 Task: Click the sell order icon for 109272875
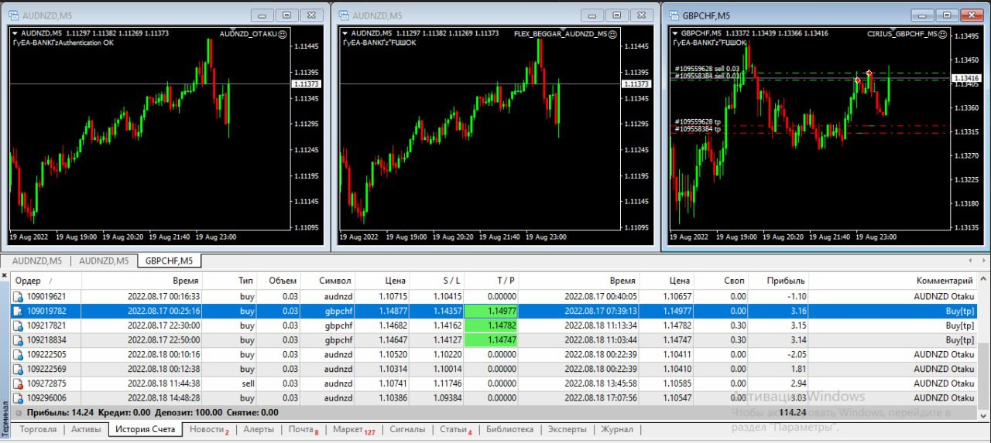point(17,383)
